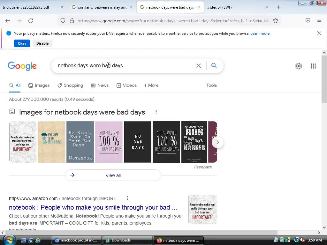Open the 'People who make you smile' image
The width and height of the screenshot is (327, 245).
pyautogui.click(x=23, y=142)
